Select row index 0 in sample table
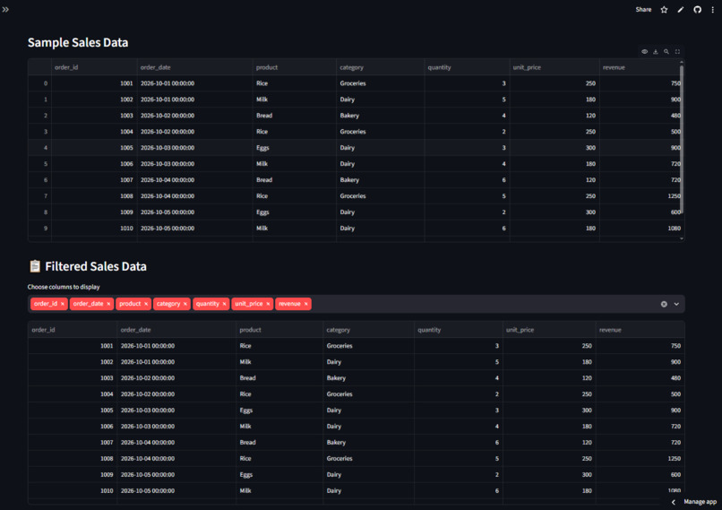Viewport: 722px width, 510px height. pos(40,83)
